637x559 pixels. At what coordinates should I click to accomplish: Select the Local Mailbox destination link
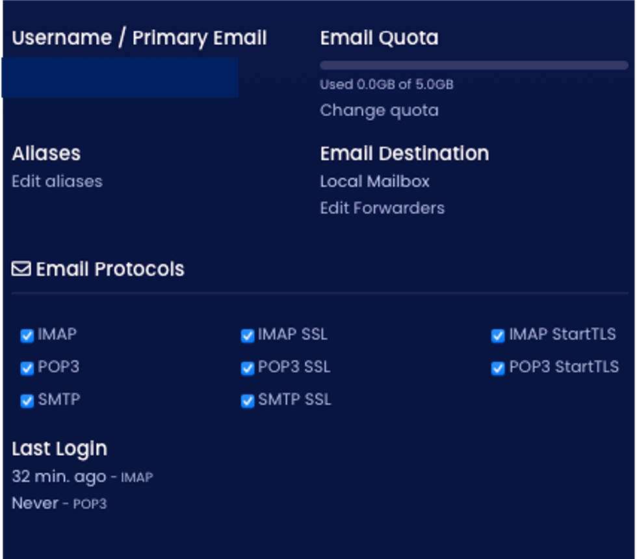coord(374,181)
